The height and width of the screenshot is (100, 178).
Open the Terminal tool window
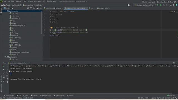click(70, 96)
